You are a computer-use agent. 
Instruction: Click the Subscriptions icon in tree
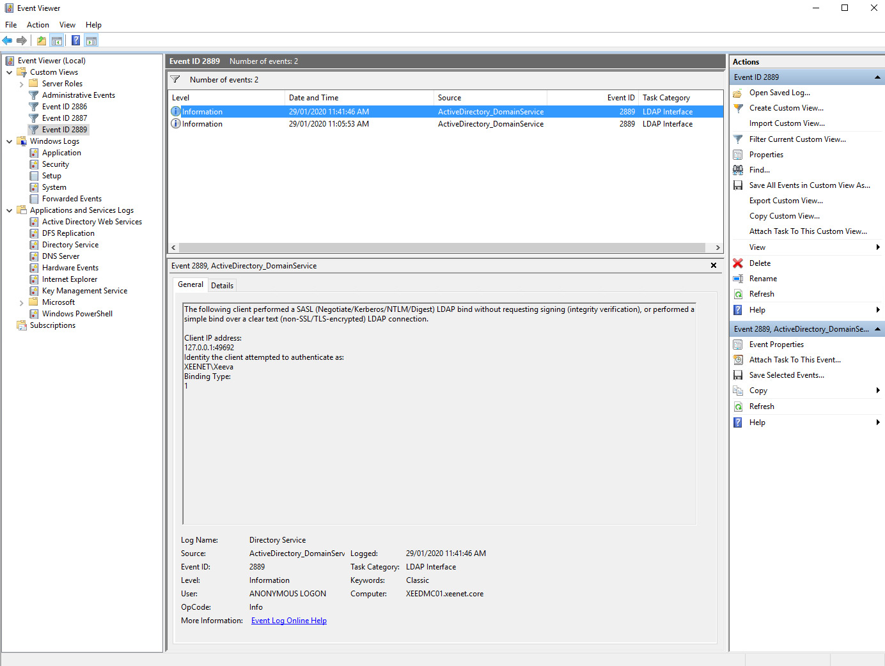coord(22,325)
